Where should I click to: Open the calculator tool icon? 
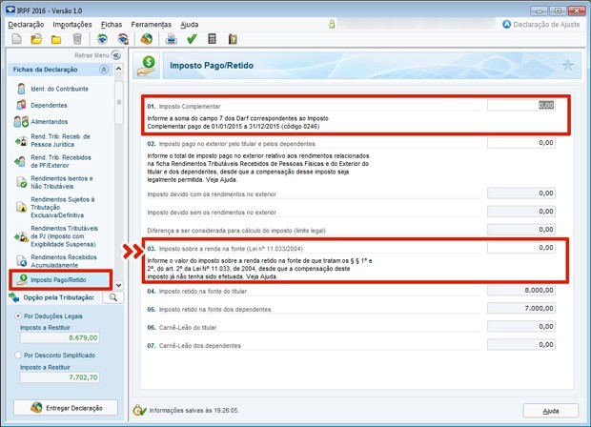211,39
